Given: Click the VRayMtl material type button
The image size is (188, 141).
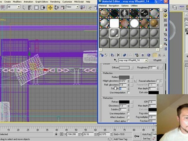Looking at the screenshot, I should click(157, 60).
